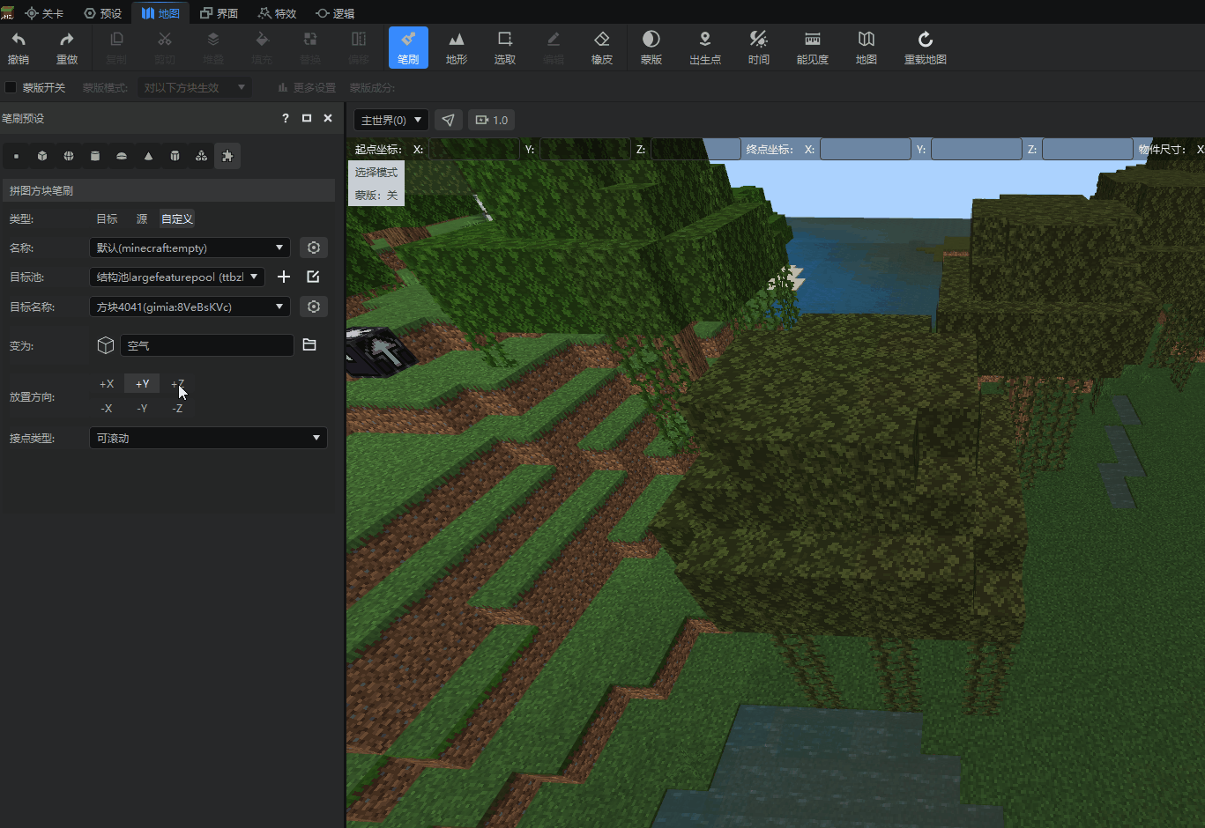Click the 重做 redo icon
Image resolution: width=1205 pixels, height=828 pixels.
(67, 48)
